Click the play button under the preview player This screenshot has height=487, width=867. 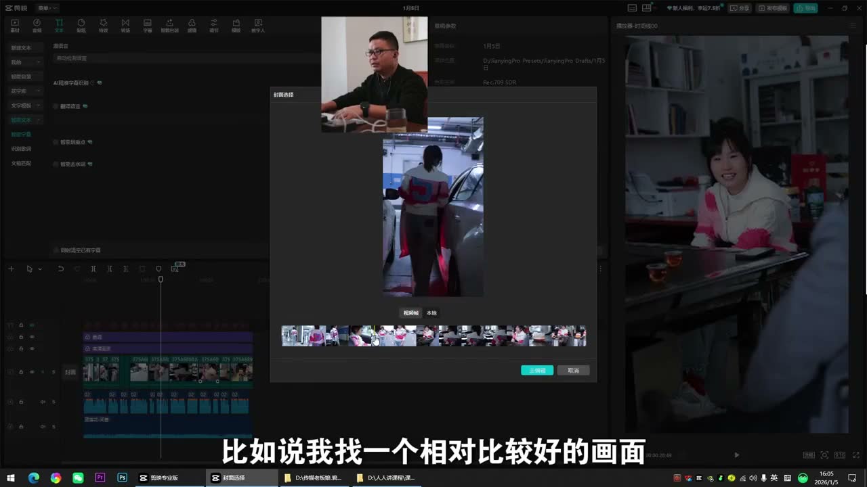pyautogui.click(x=737, y=455)
